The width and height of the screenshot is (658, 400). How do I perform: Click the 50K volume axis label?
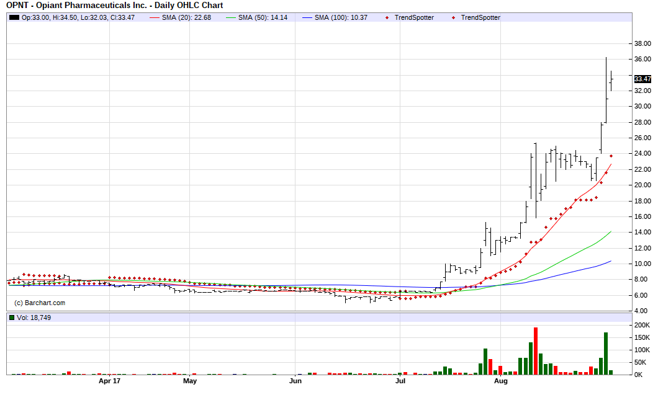[641, 362]
